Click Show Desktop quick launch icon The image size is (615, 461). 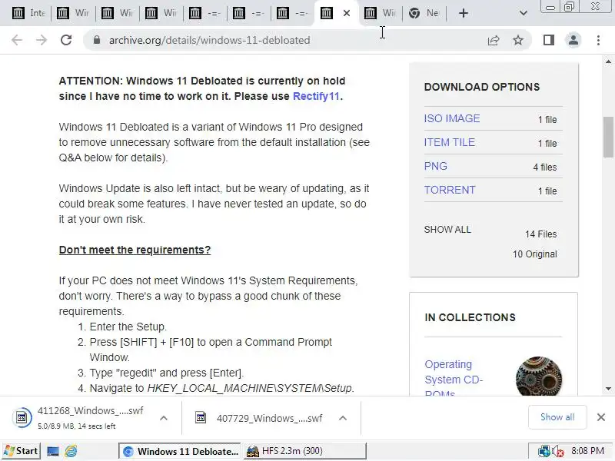(x=52, y=452)
